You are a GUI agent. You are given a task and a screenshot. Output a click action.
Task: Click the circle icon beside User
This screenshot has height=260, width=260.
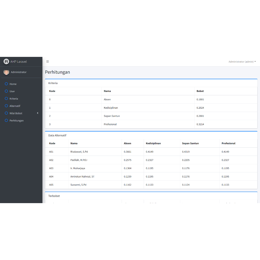[x=7, y=91]
